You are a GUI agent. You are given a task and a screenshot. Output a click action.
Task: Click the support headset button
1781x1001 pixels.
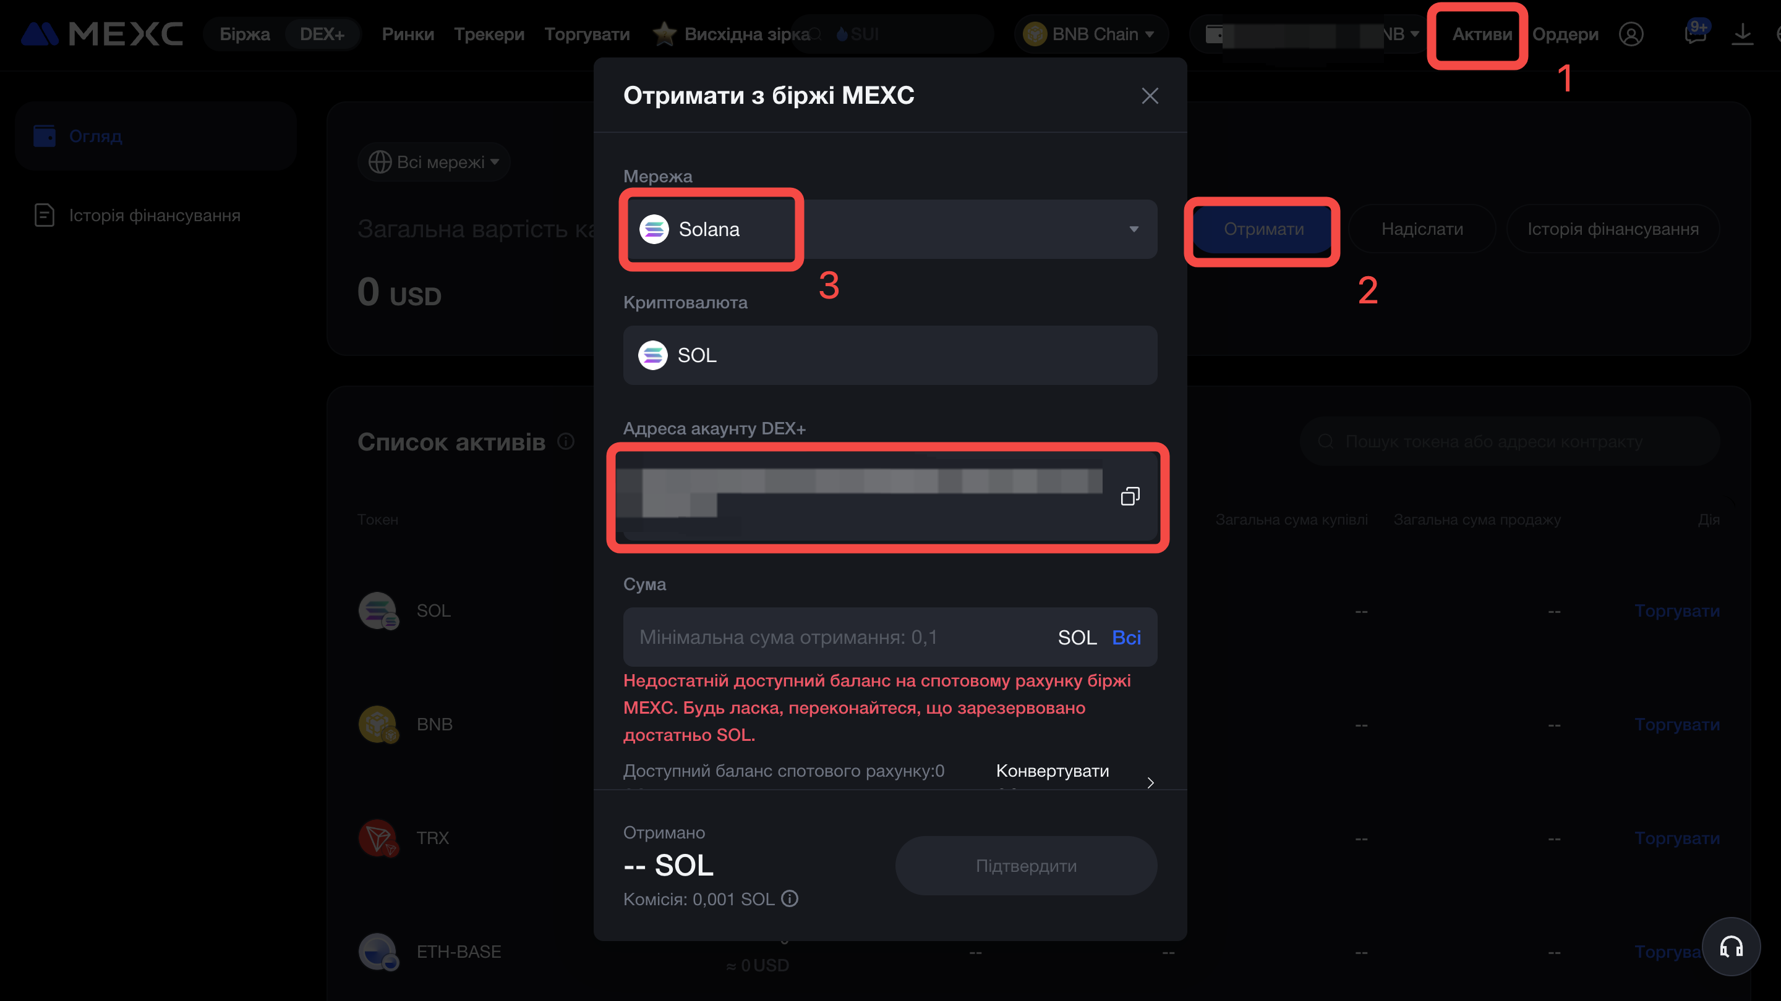click(x=1732, y=947)
